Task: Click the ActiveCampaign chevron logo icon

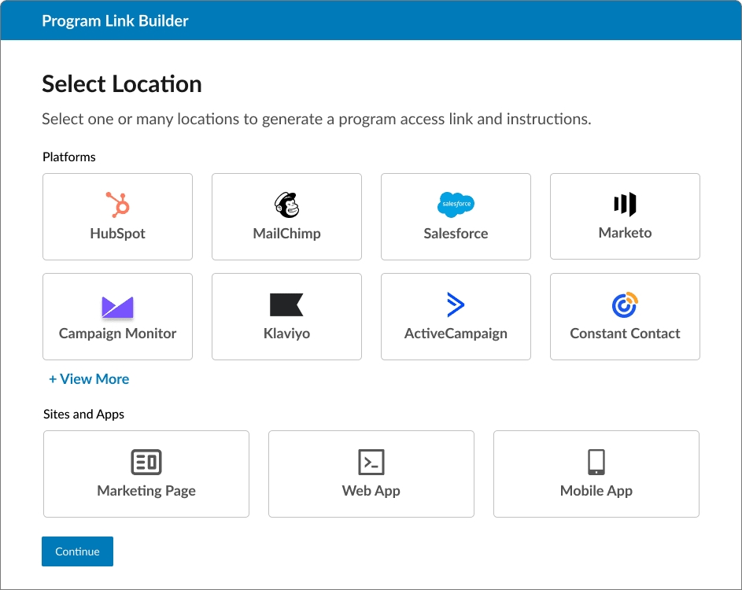Action: (x=456, y=304)
